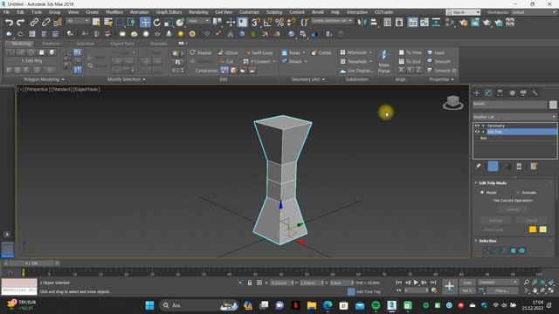Click the QSlice tool in Edit panel
This screenshot has width=559, height=314.
(228, 52)
